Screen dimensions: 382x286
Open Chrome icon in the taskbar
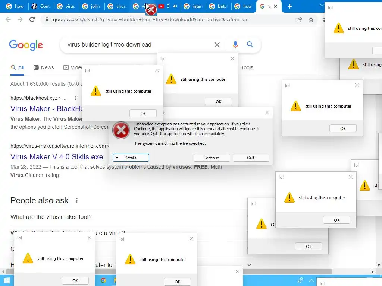103,281
